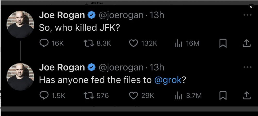Open @joerogan handle on first tweet
The image size is (258, 116).
pos(121,15)
